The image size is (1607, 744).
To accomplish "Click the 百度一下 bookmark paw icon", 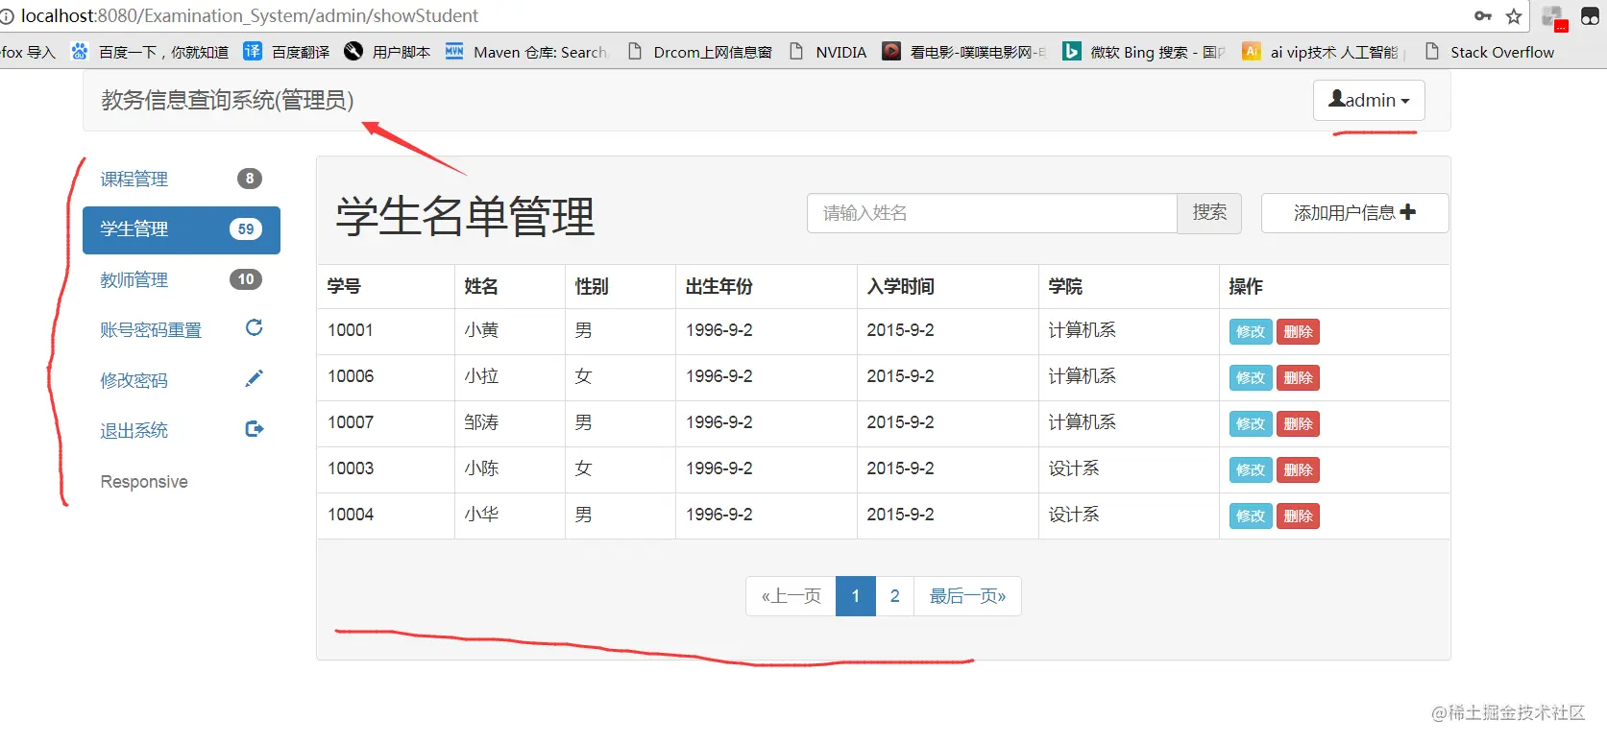I will pyautogui.click(x=79, y=51).
